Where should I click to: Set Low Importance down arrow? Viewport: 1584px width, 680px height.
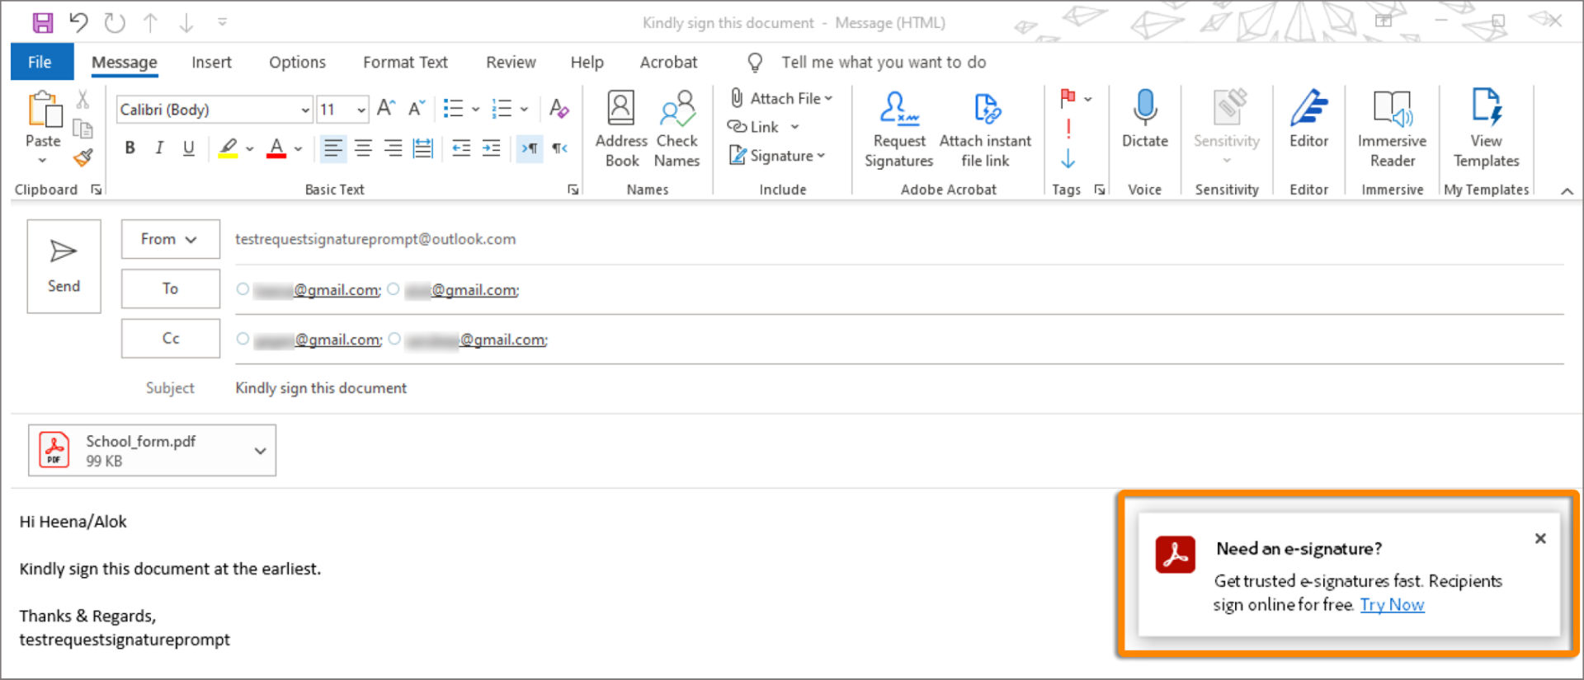click(1068, 158)
